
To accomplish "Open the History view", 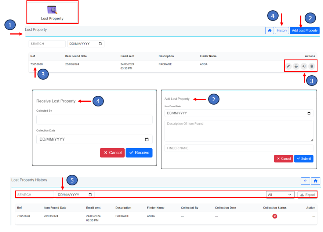I will pyautogui.click(x=282, y=30).
